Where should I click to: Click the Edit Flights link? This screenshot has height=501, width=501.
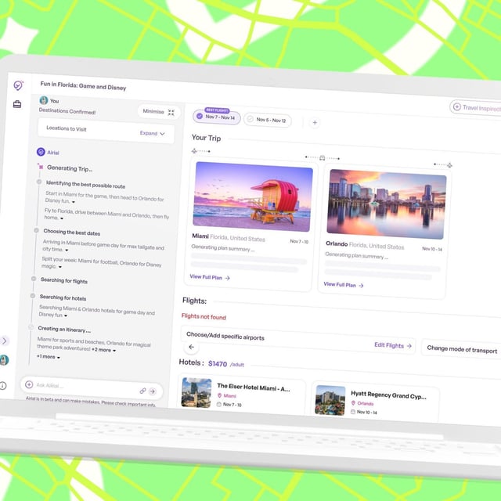pyautogui.click(x=393, y=345)
